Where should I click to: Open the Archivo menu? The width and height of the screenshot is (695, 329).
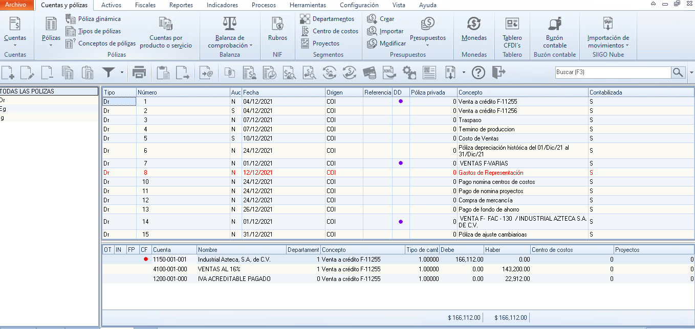point(15,5)
